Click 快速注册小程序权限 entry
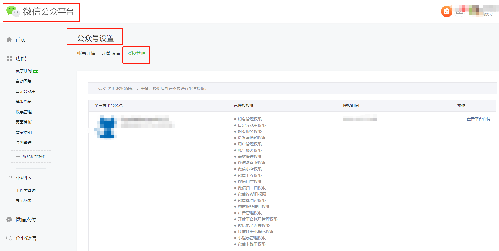Viewport: 499px width, 251px height. tap(256, 232)
